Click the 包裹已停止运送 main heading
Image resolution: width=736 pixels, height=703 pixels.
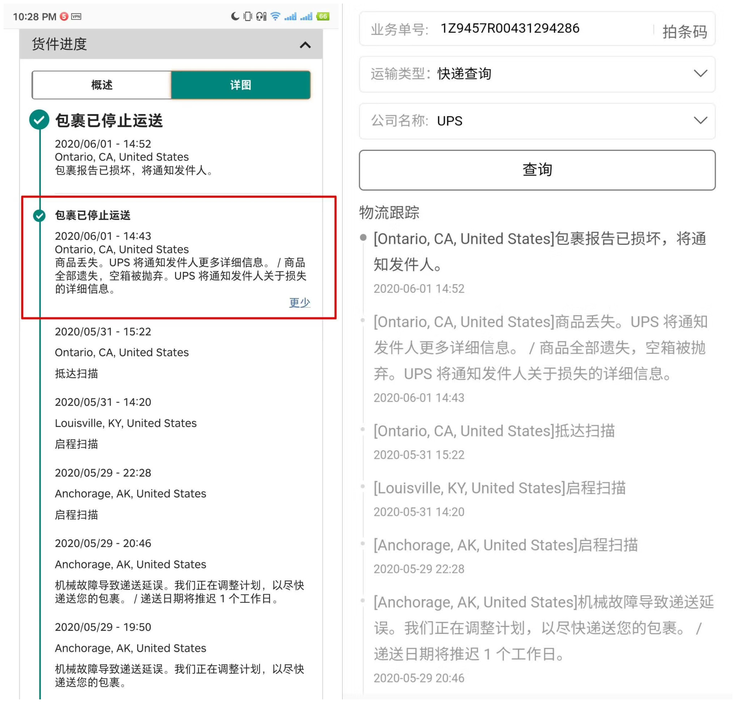(109, 121)
